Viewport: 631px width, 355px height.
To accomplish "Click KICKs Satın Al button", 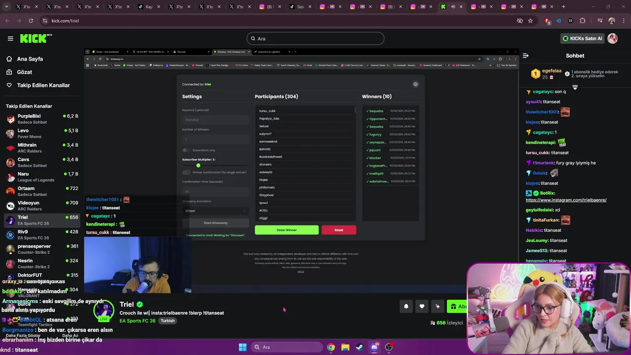I will 582,38.
